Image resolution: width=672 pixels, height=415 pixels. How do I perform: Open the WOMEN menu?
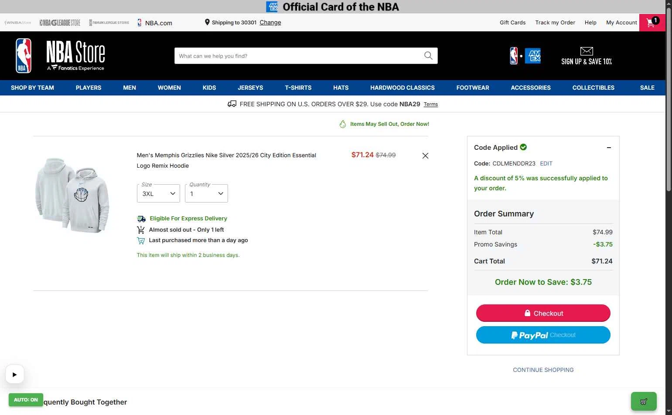pos(169,88)
